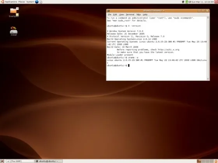Screen dimensions: 218x163
Task: Click the green network status indicator
Action: [x=187, y=2]
